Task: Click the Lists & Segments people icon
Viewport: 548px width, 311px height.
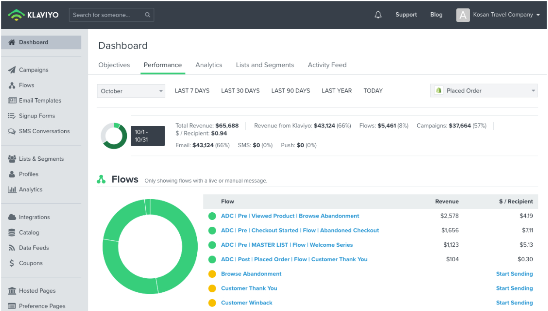Action: tap(12, 159)
